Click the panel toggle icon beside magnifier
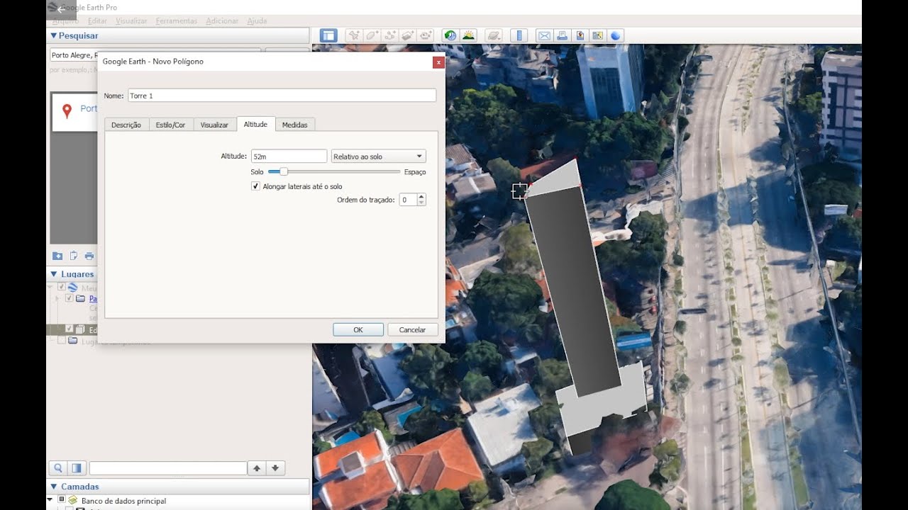 point(77,468)
